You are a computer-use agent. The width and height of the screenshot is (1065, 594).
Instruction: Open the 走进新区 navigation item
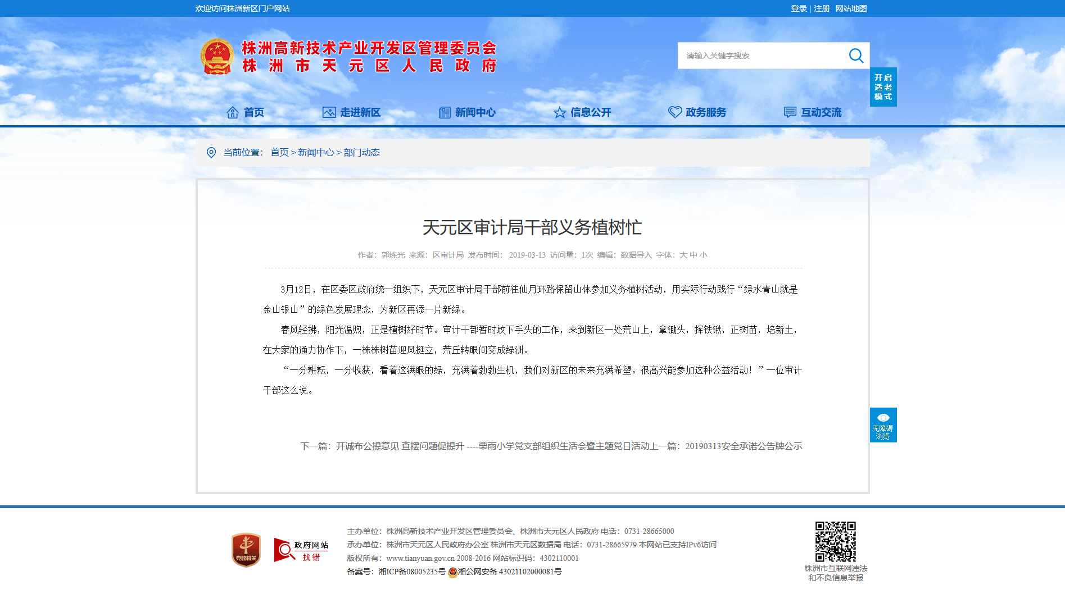(360, 112)
